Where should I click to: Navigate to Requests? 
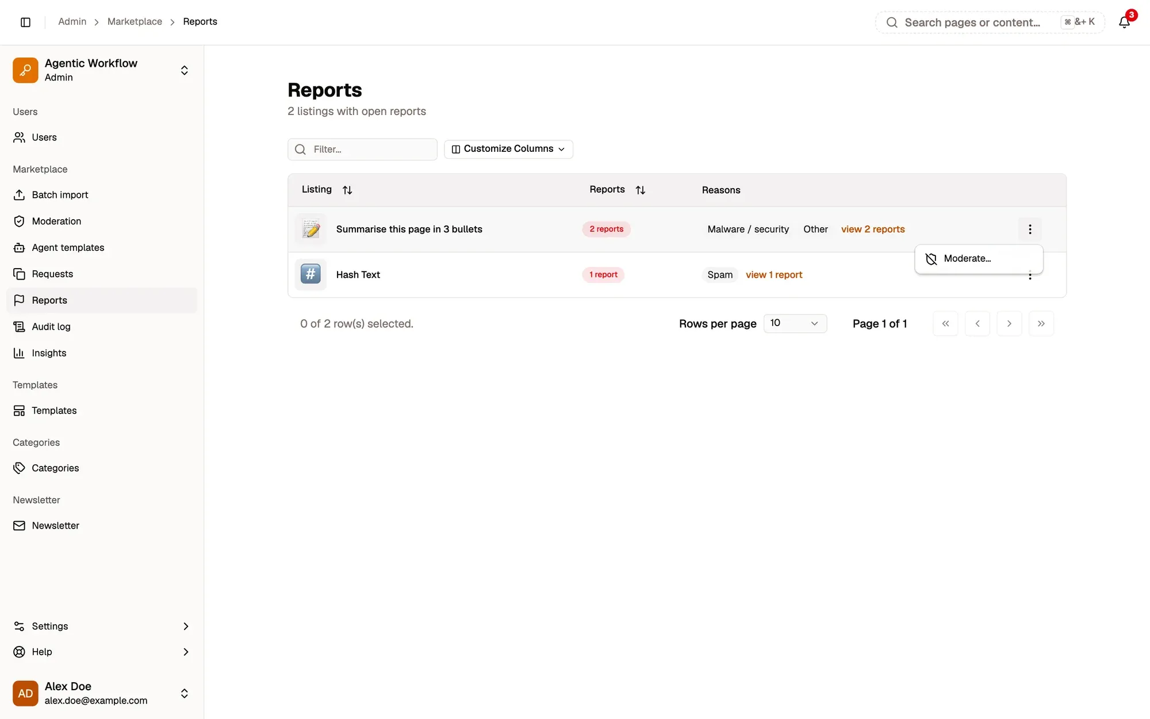click(x=102, y=274)
